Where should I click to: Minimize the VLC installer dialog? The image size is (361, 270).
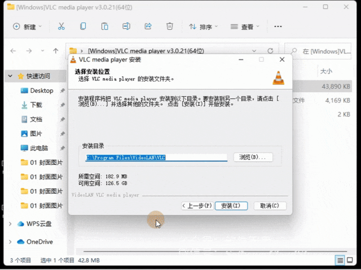241,60
